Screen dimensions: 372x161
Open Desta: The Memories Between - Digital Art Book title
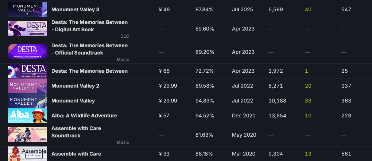(89, 26)
